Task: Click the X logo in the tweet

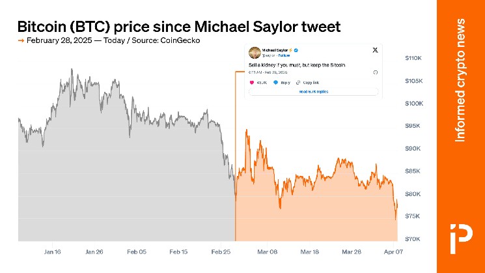Action: tap(374, 50)
